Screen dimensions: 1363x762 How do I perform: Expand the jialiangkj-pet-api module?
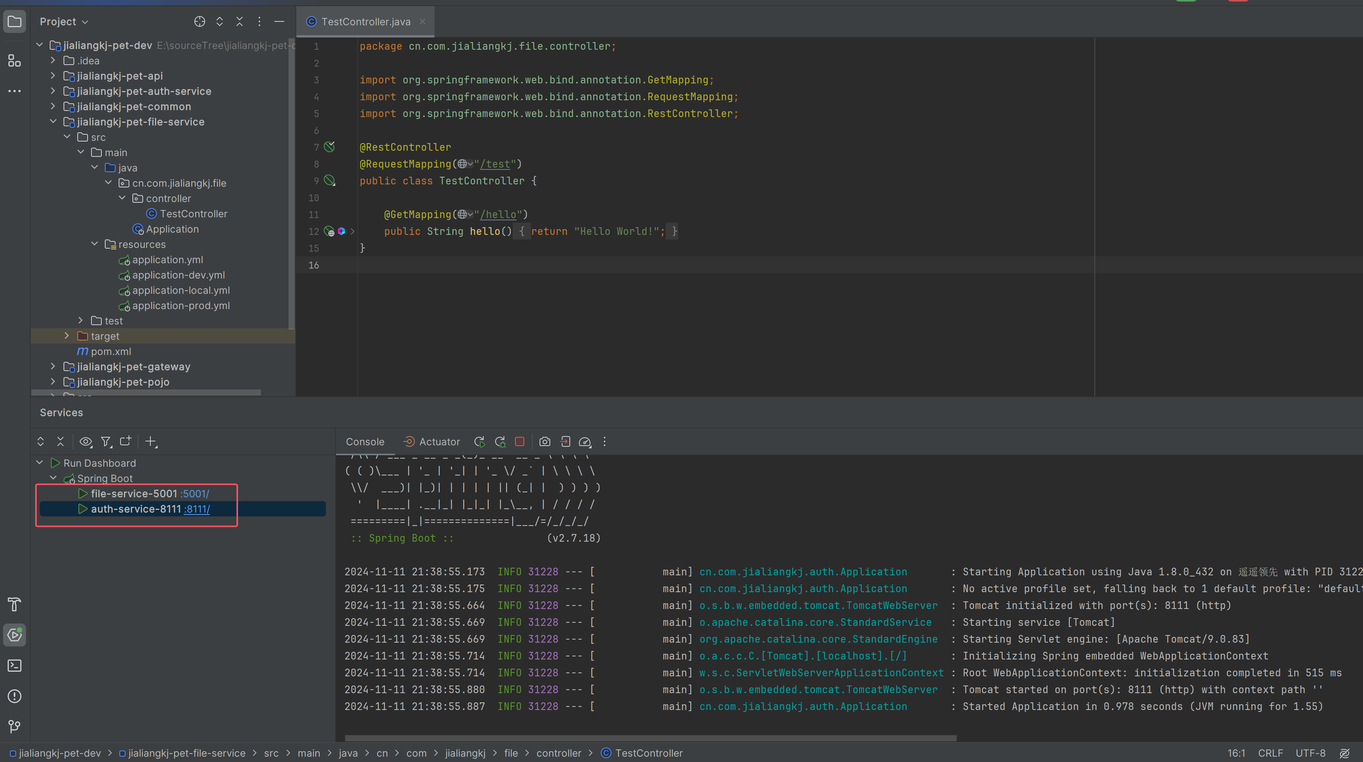pyautogui.click(x=54, y=76)
